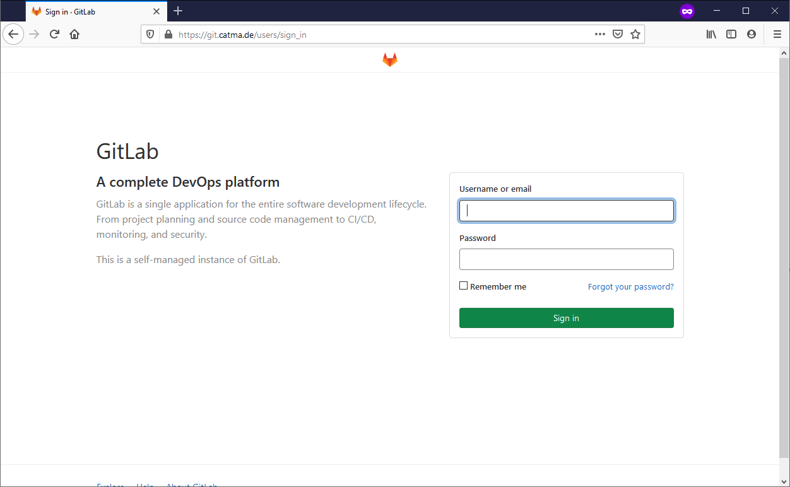Click "A complete DevOps platform" heading
Viewport: 790px width, 487px height.
coord(188,182)
